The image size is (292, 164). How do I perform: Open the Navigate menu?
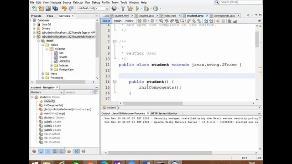(x=56, y=2)
